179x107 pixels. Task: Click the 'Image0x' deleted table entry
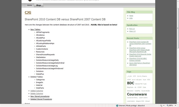39,82
